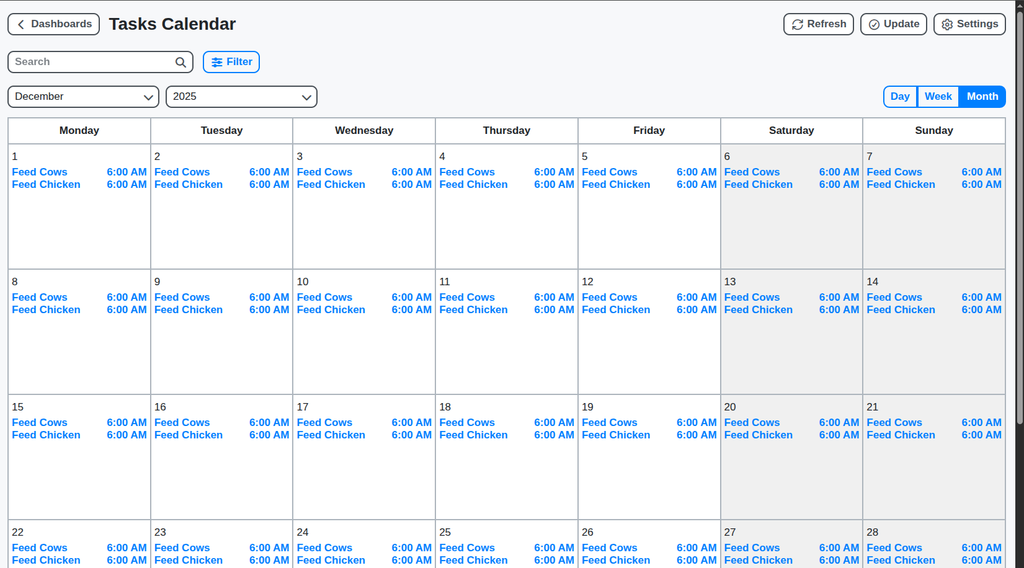This screenshot has width=1024, height=568.
Task: Click the search magnifier icon
Action: click(180, 62)
